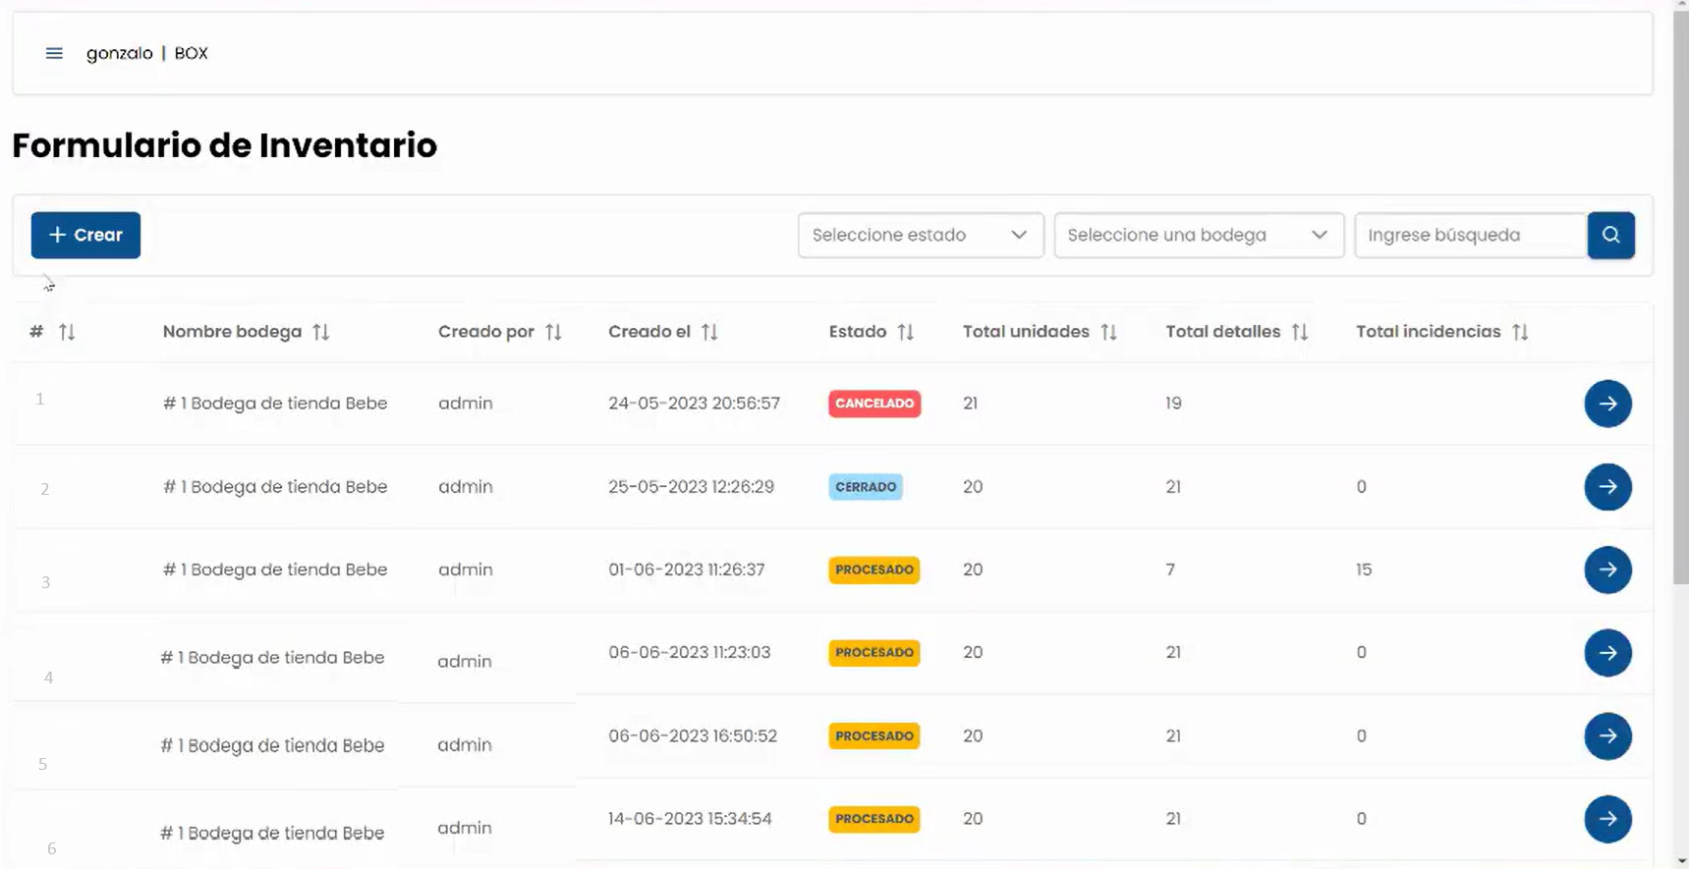Open arrow for 01-06-2023 inventory row

[x=1607, y=570]
